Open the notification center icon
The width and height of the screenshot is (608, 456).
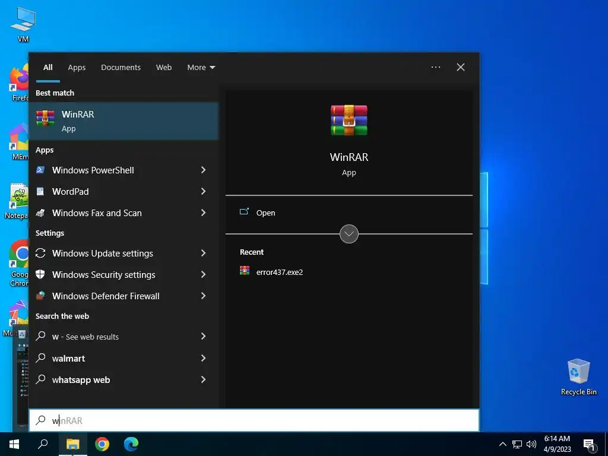pos(589,445)
